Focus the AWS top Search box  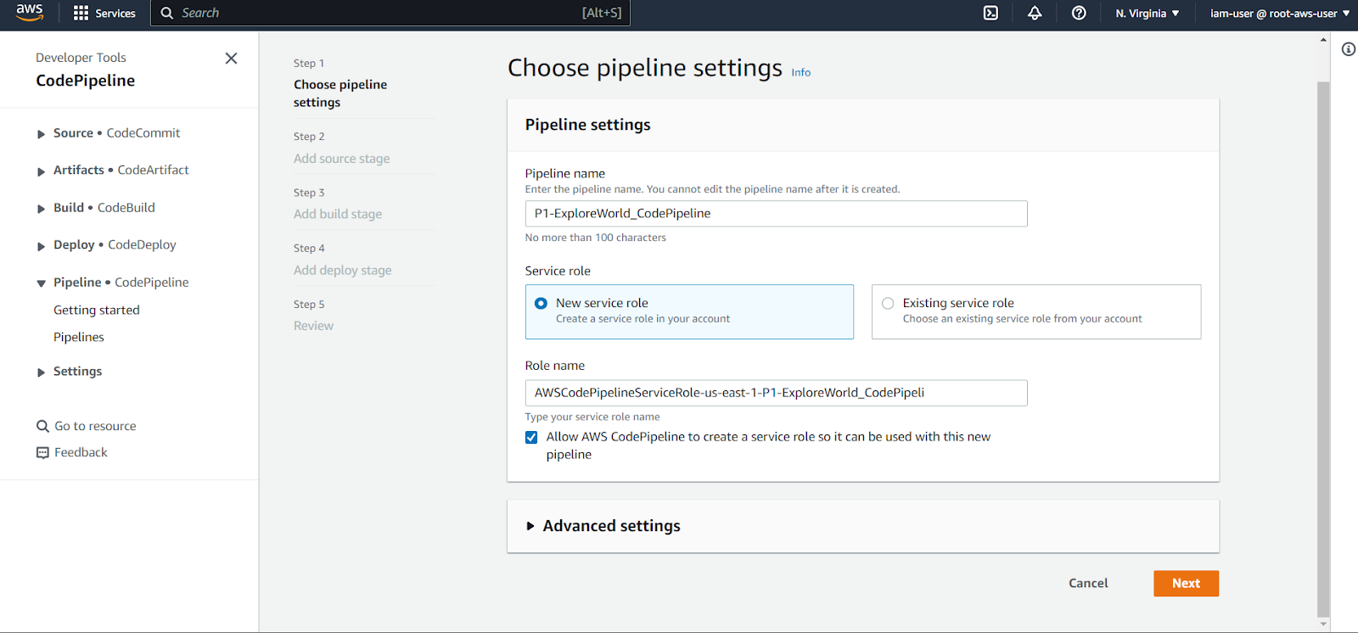390,14
